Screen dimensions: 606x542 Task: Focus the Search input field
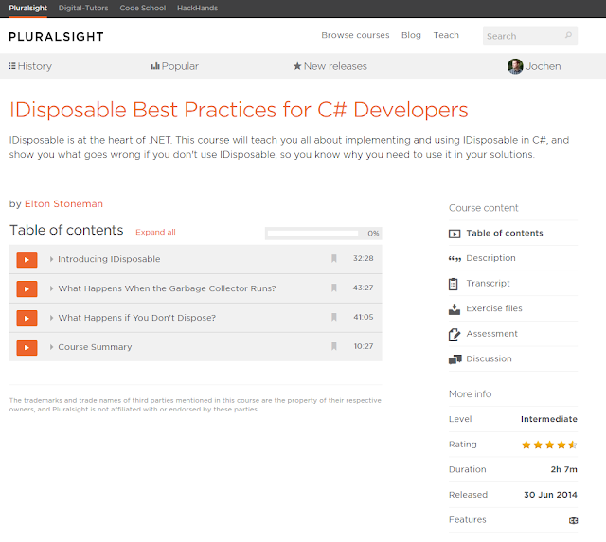click(x=530, y=36)
